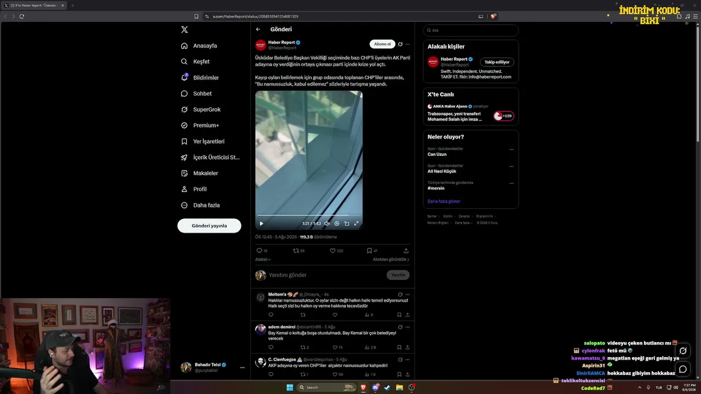Go back using the arrow beside Gönderi

coord(258,30)
